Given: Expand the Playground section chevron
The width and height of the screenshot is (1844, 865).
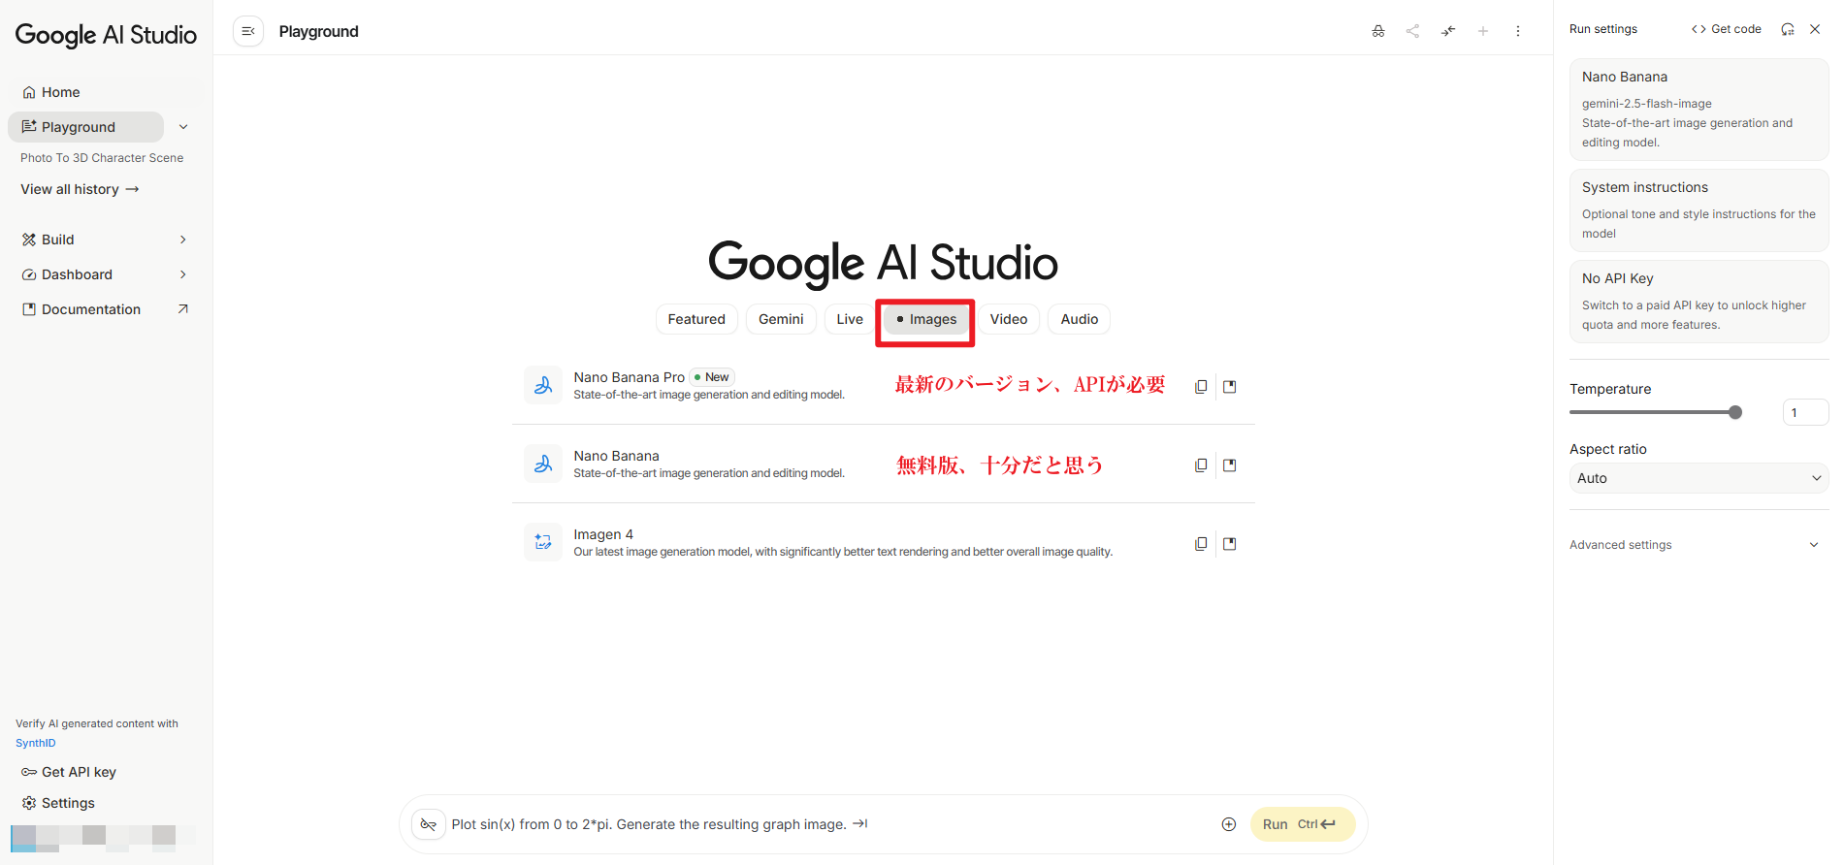Looking at the screenshot, I should (183, 127).
